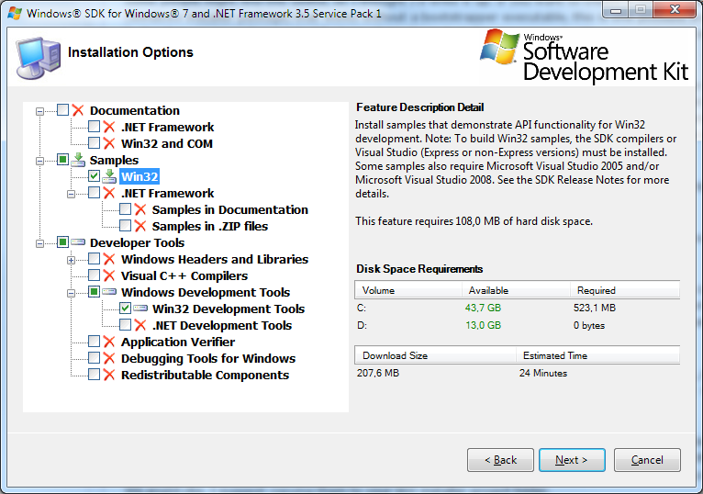Screen dimensions: 703x494
Task: Select the Redistributable Components label
Action: 205,376
